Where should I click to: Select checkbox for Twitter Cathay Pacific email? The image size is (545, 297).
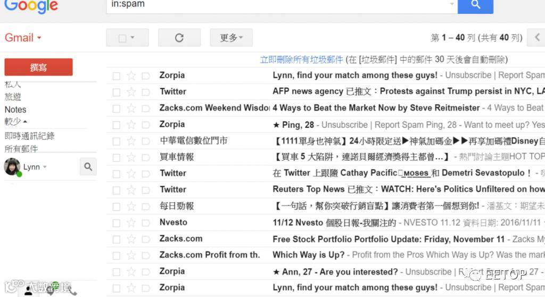[x=116, y=174]
